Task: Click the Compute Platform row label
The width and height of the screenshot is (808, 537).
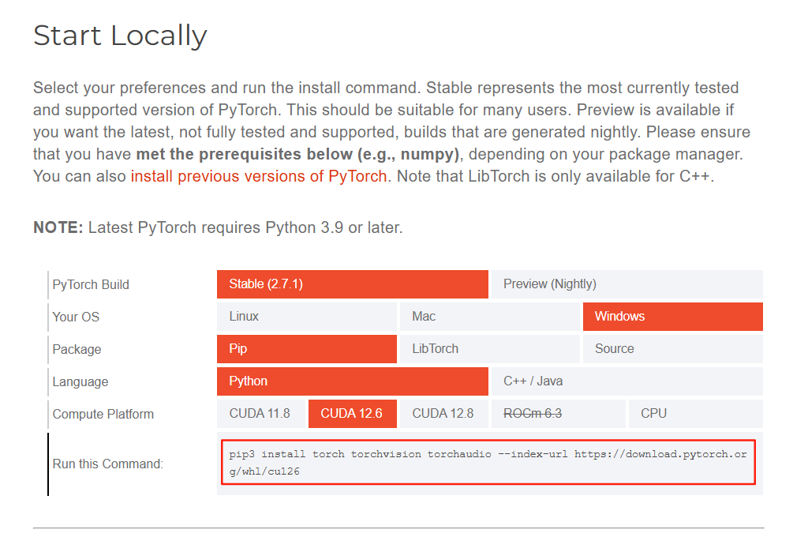Action: click(103, 415)
